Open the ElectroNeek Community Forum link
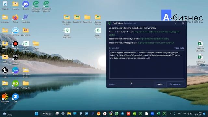The width and height of the screenshot is (208, 117). coord(154,39)
